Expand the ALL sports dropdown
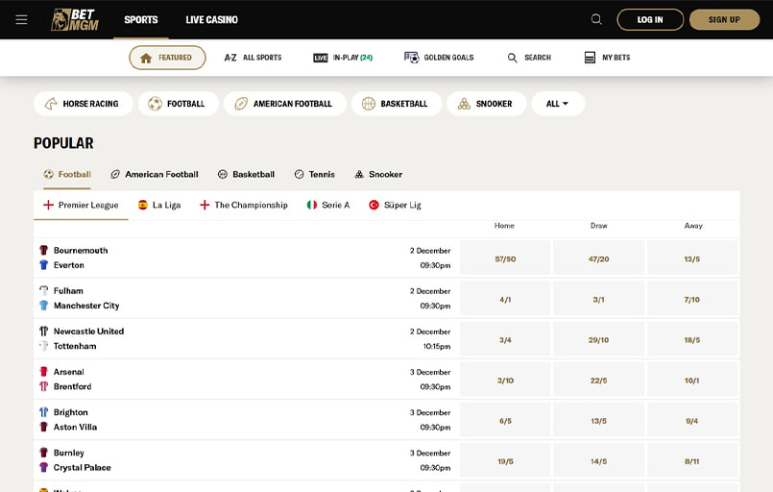This screenshot has height=492, width=773. [558, 104]
